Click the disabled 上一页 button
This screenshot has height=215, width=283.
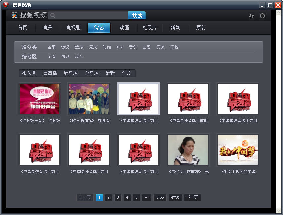85,198
